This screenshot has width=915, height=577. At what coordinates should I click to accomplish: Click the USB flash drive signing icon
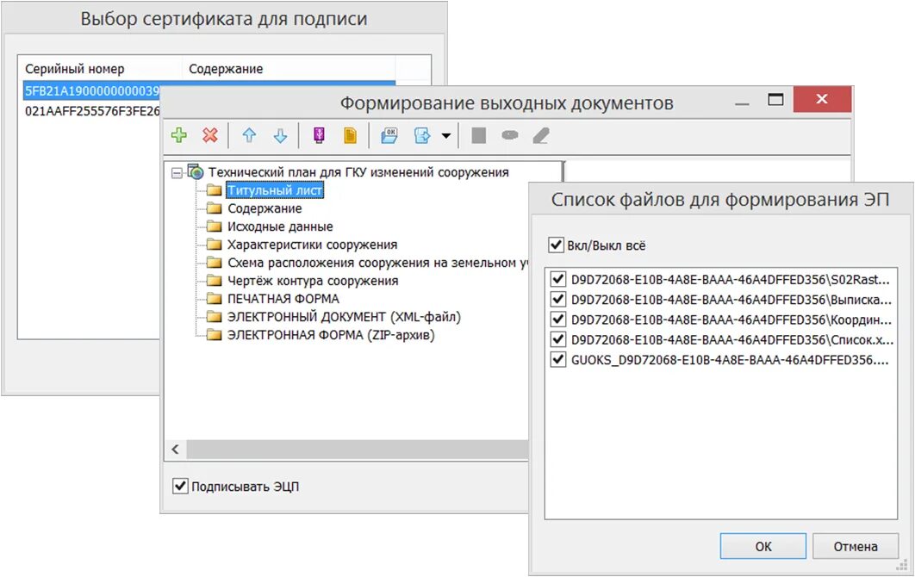click(x=317, y=135)
